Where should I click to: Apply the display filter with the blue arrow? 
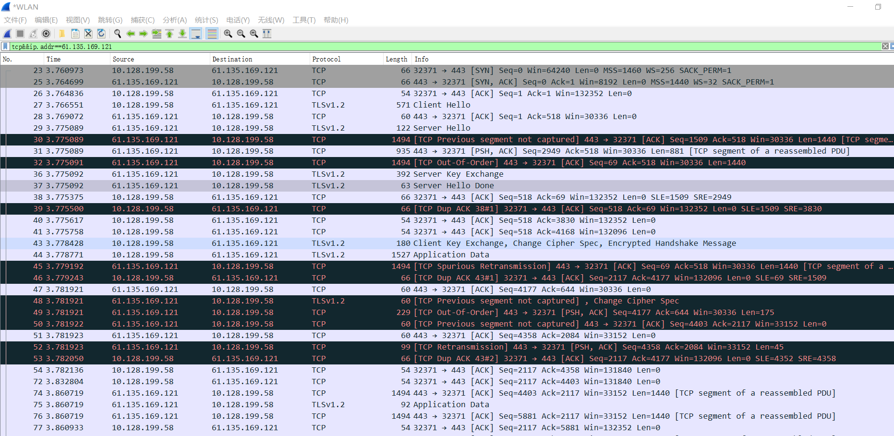(x=893, y=46)
